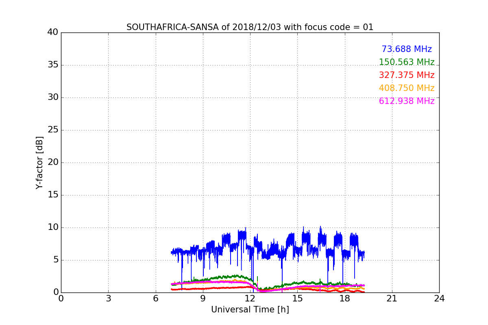Click the y-axis tick value 40
Screen dimensions: 488x325
pyautogui.click(x=53, y=32)
